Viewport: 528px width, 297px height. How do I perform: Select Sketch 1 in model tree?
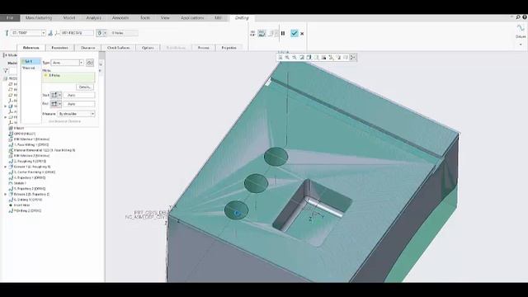[17, 183]
